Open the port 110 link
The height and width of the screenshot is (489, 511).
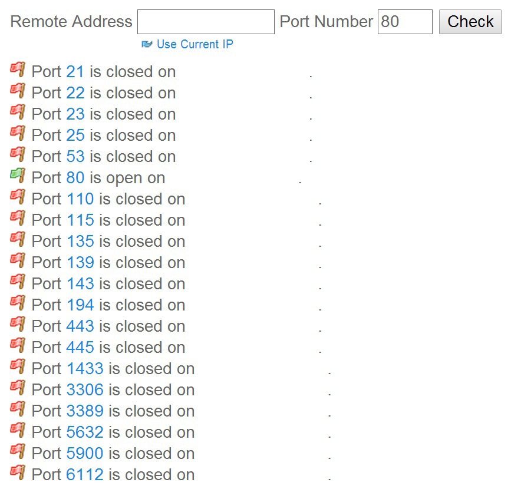tap(80, 199)
